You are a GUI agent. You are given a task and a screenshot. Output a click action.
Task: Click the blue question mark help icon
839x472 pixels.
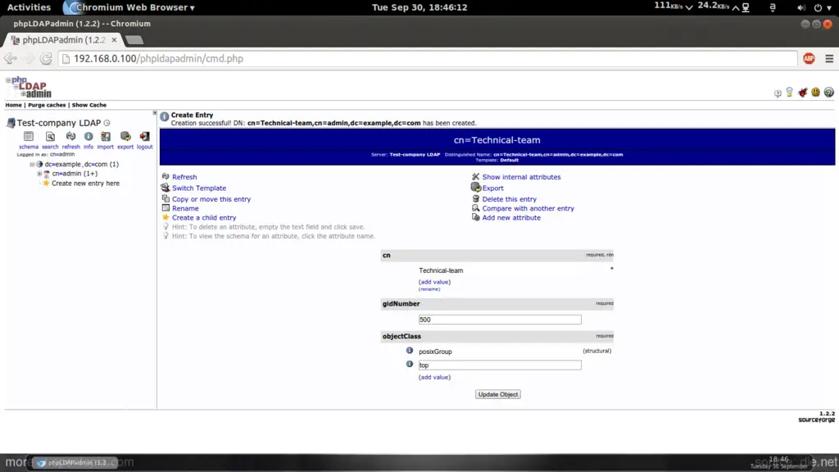(829, 92)
